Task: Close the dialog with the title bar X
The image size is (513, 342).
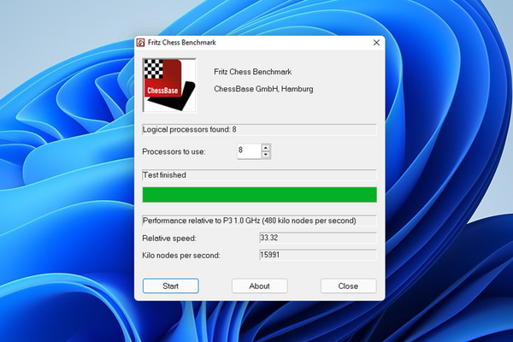Action: [x=376, y=43]
